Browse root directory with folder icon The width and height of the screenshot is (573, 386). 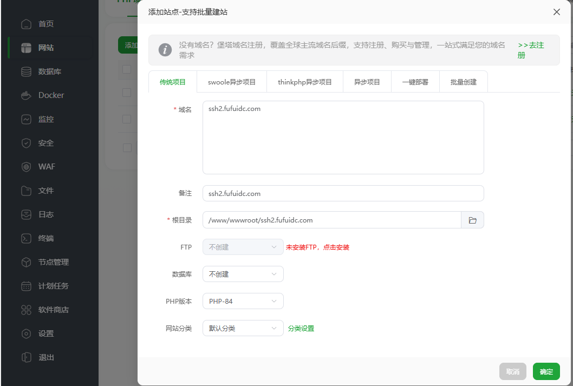click(x=472, y=220)
